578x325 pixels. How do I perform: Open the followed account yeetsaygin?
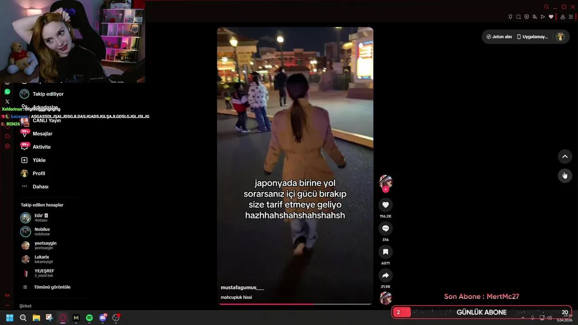tap(39, 246)
